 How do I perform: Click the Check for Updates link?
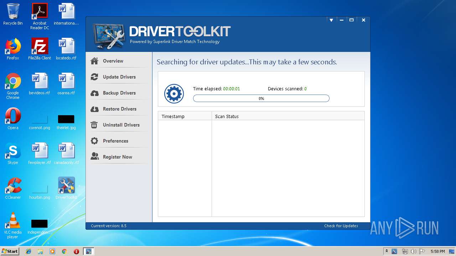coord(341,226)
